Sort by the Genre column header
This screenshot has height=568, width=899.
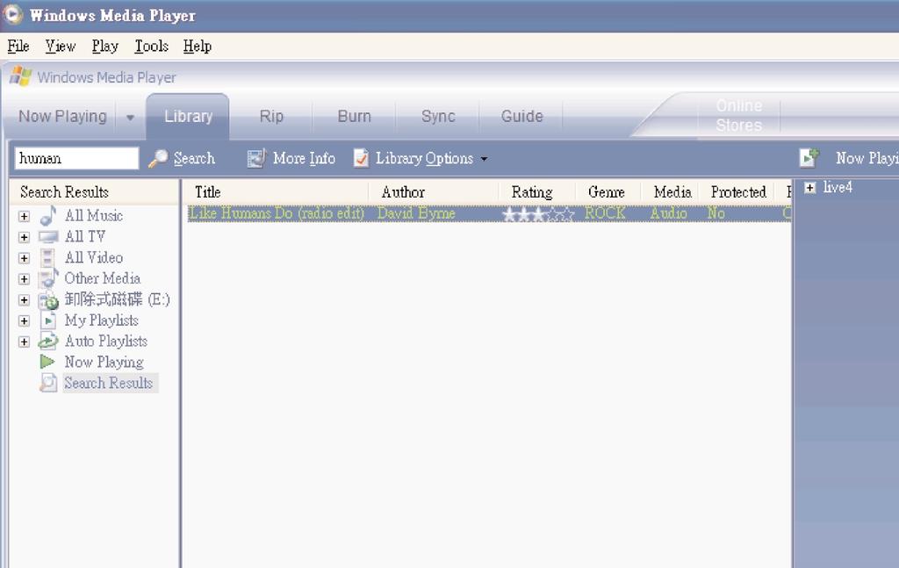[x=606, y=192]
